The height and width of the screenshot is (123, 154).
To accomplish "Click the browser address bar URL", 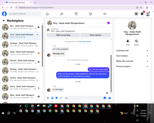I will (x=36, y=7).
